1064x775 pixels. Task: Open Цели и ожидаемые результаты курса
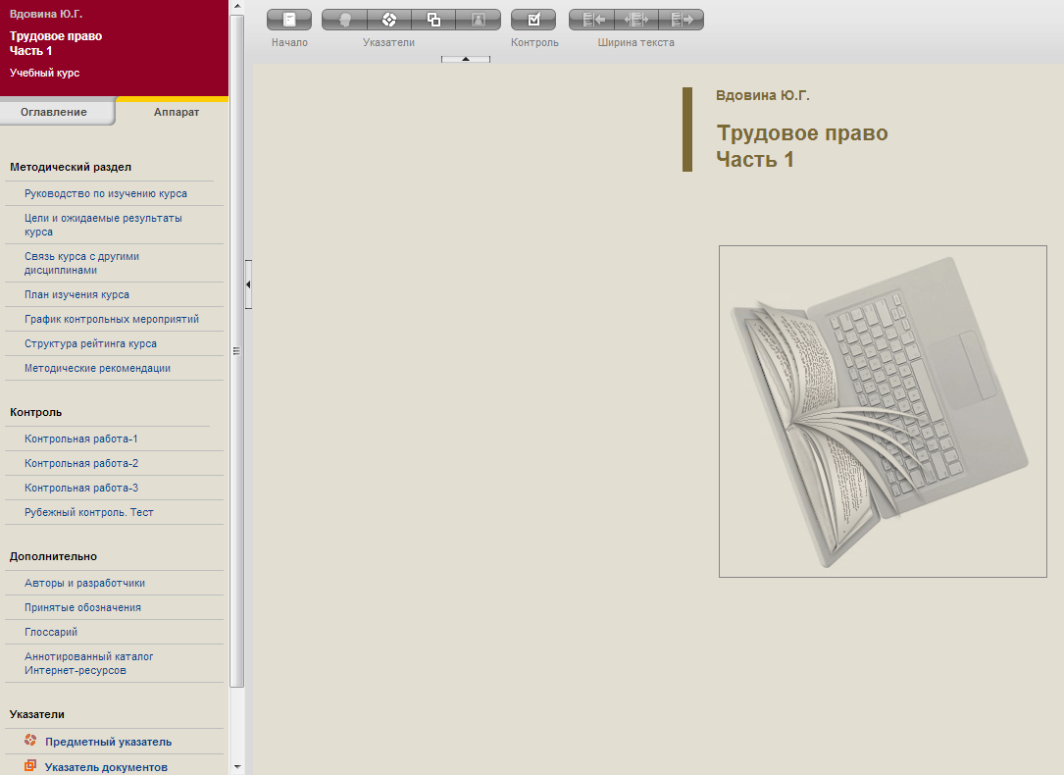tap(103, 225)
